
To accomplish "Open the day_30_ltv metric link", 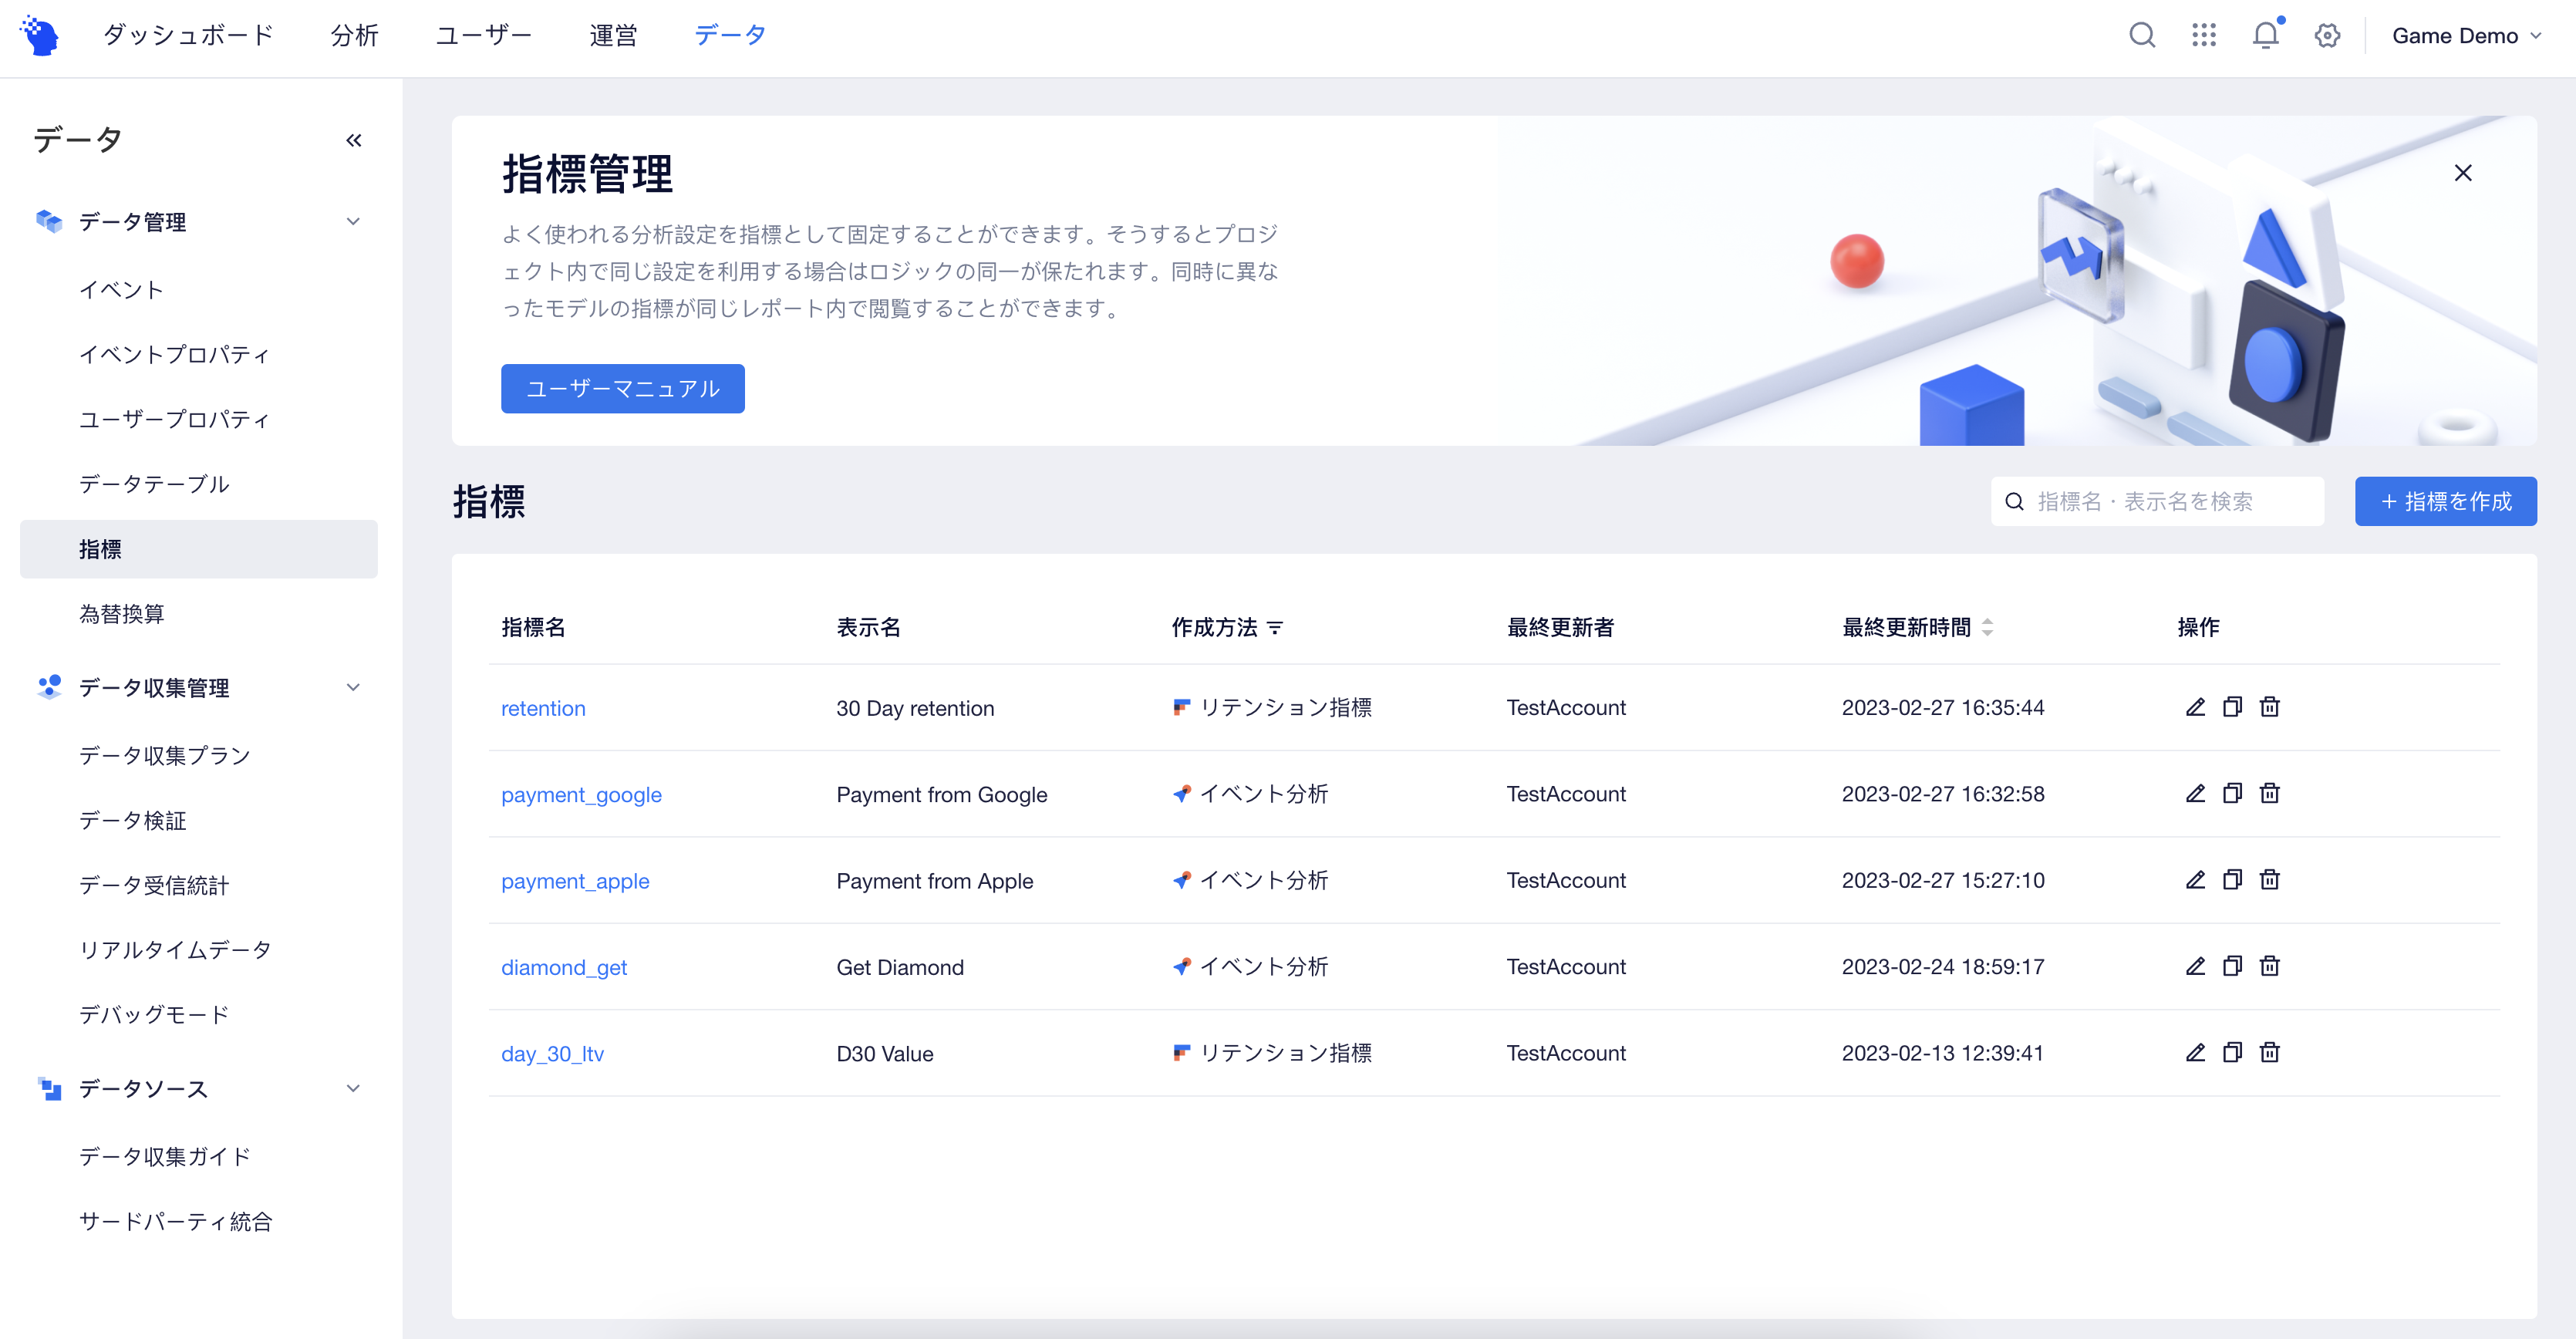I will point(552,1054).
